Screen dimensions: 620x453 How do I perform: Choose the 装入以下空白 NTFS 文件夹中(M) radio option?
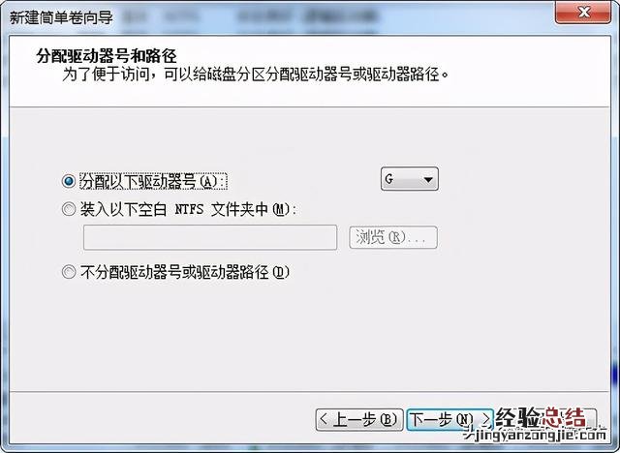(69, 209)
